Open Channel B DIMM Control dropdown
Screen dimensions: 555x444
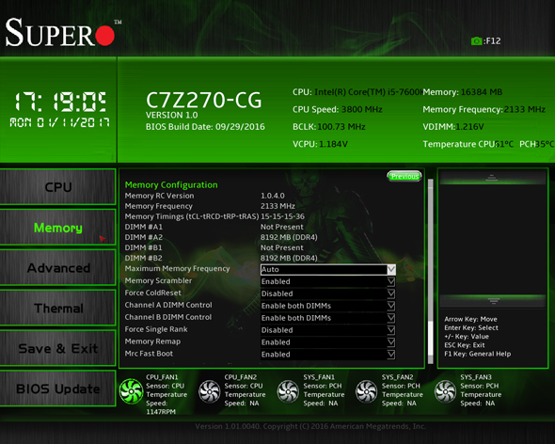pyautogui.click(x=391, y=318)
